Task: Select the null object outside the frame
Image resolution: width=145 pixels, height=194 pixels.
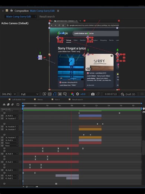Action: click(x=40, y=57)
